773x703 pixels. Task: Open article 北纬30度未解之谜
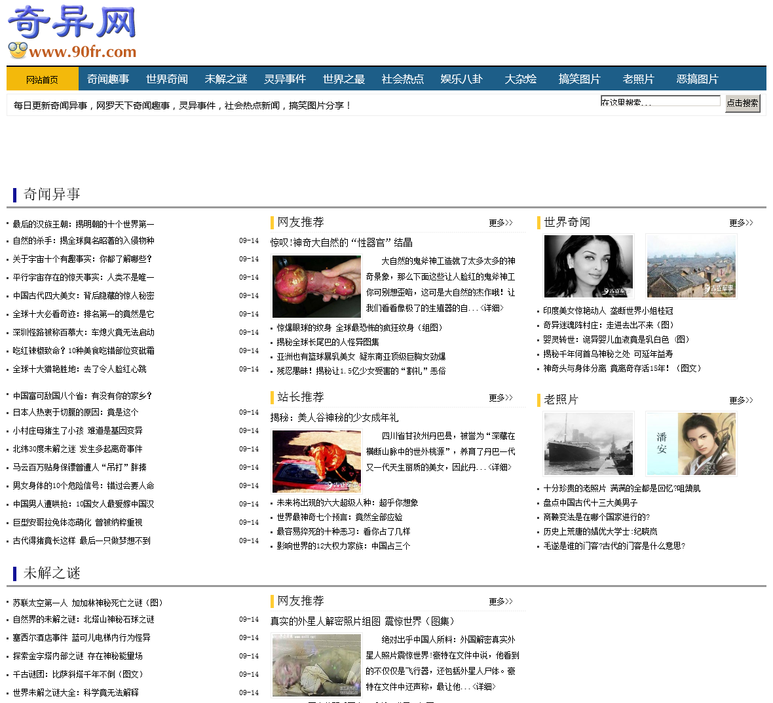[x=77, y=449]
